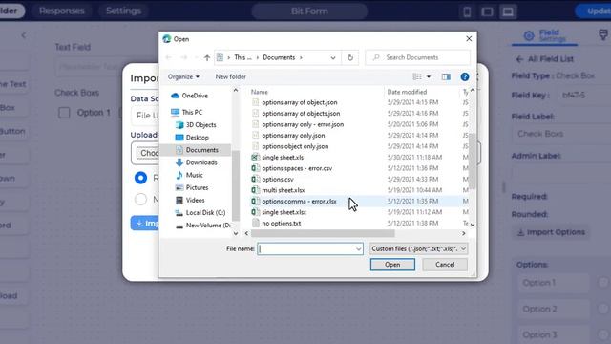Image resolution: width=611 pixels, height=344 pixels.
Task: Select the second radio button in import modal
Action: [x=140, y=200]
